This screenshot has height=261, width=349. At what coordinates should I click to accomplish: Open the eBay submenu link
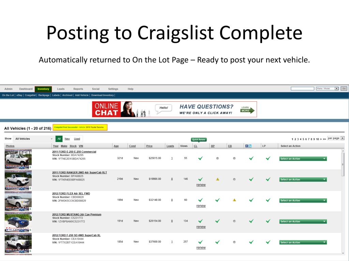19,95
